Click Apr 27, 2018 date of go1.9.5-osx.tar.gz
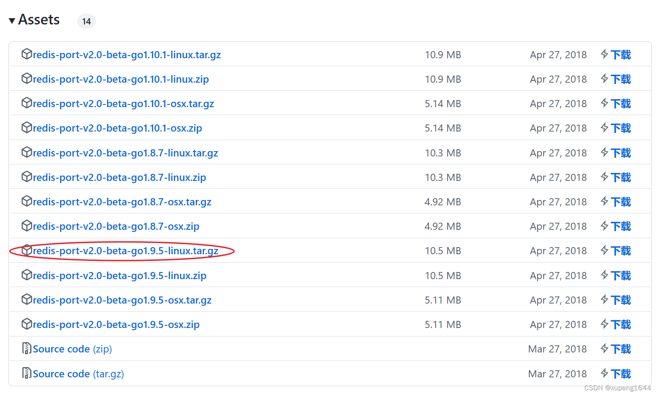The width and height of the screenshot is (658, 396). (559, 300)
